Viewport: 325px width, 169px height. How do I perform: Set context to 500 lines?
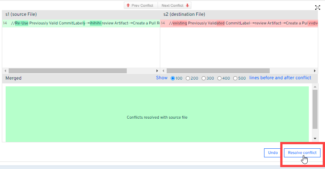[x=235, y=78]
